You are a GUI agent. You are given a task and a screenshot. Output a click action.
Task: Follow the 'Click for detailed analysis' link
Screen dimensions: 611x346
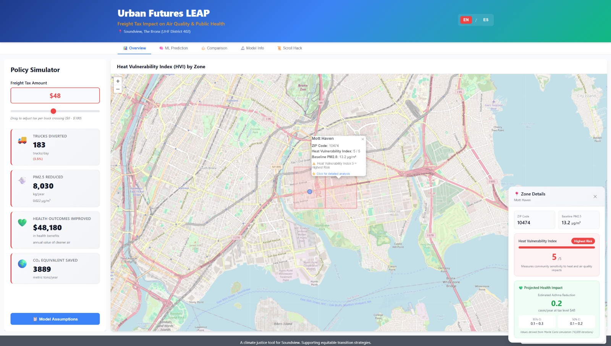(x=333, y=174)
